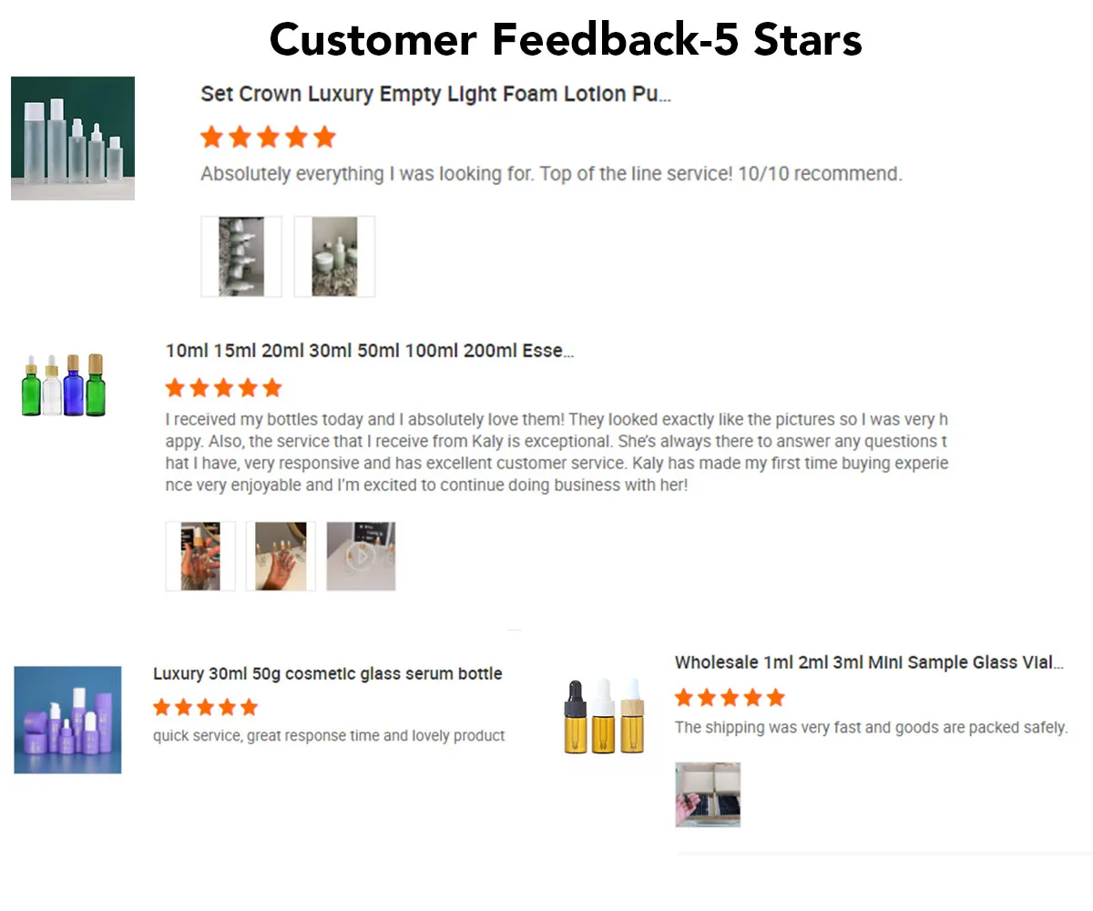Select the star rating under the 10ml 15ml listing

click(x=224, y=388)
